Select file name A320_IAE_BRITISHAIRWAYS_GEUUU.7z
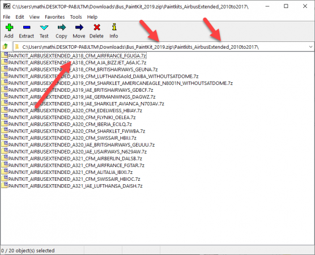 [x=82, y=144]
